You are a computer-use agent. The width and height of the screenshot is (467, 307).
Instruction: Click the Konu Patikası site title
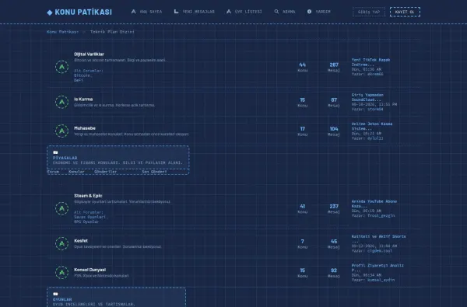coord(83,12)
